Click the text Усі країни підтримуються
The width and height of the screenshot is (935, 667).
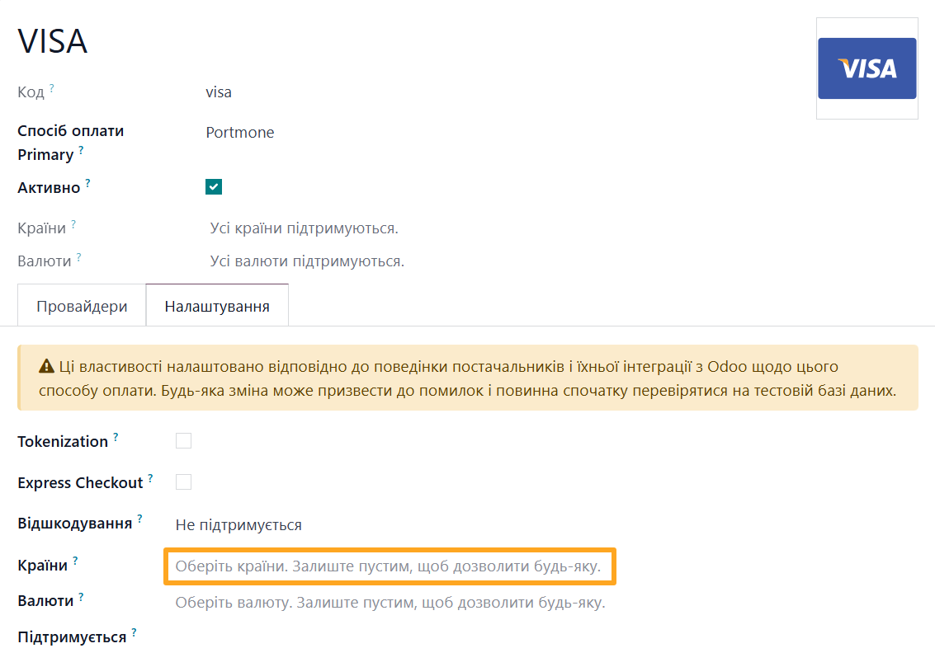coord(306,228)
